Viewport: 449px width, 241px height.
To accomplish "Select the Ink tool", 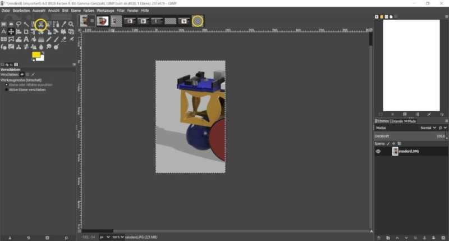I will click(x=4, y=47).
